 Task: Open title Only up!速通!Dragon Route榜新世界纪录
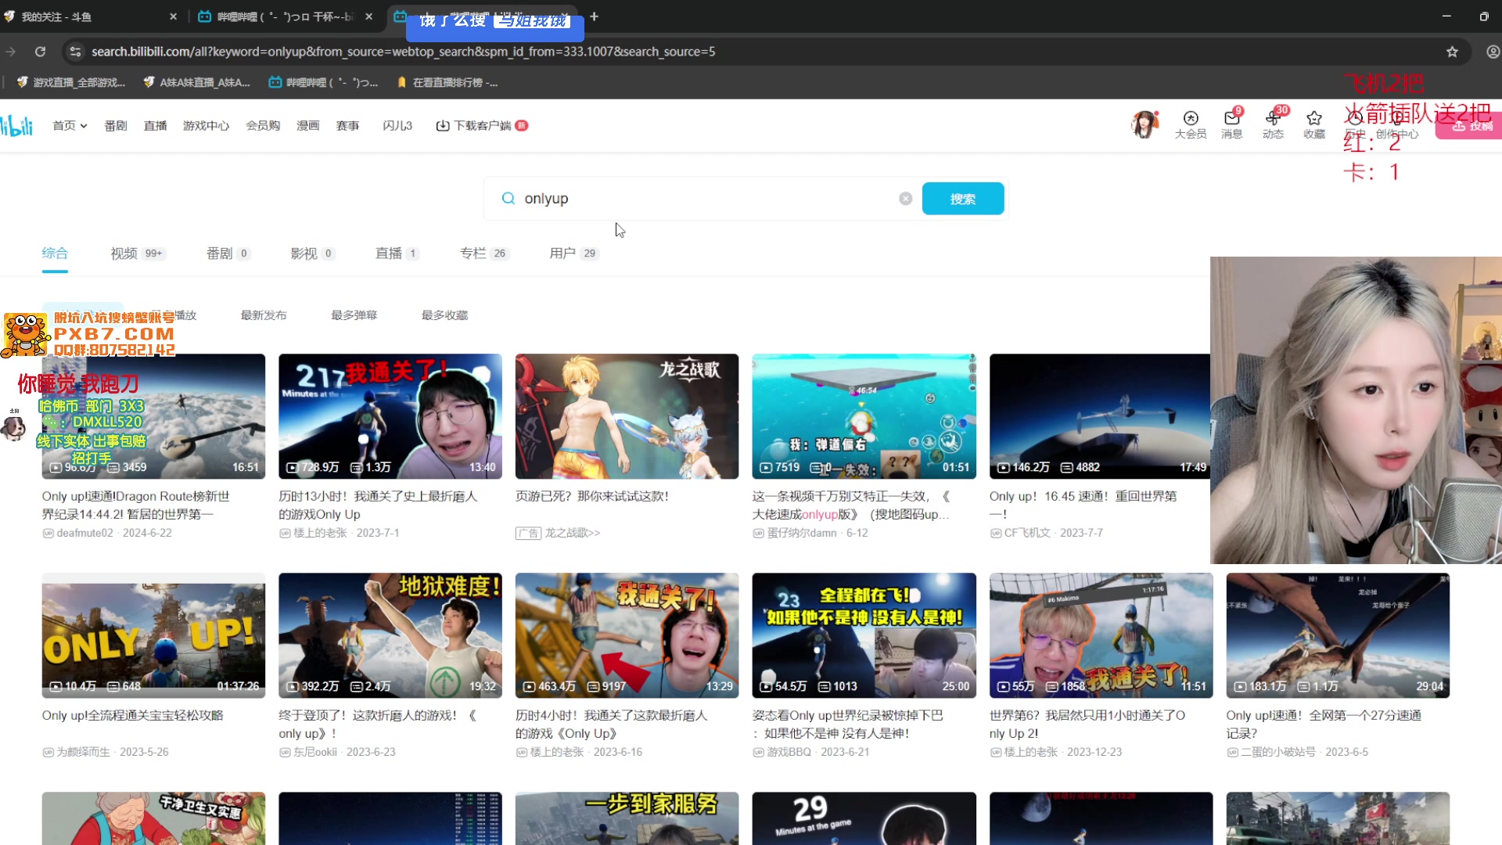coord(135,505)
